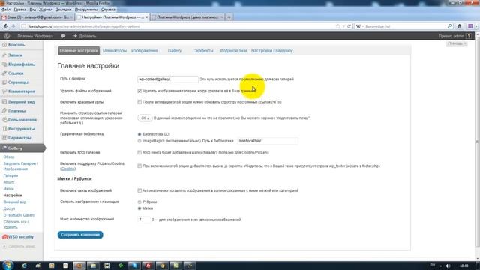Switch to the Gmail browser tab
This screenshot has height=270, width=480.
coord(37,17)
